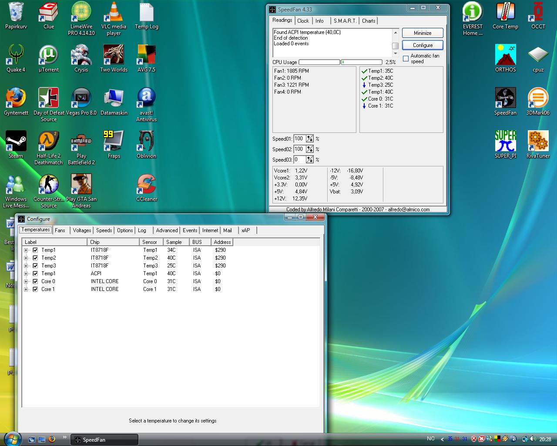Adjust the Speed03 spinner arrows
This screenshot has height=446, width=557.
tap(309, 159)
